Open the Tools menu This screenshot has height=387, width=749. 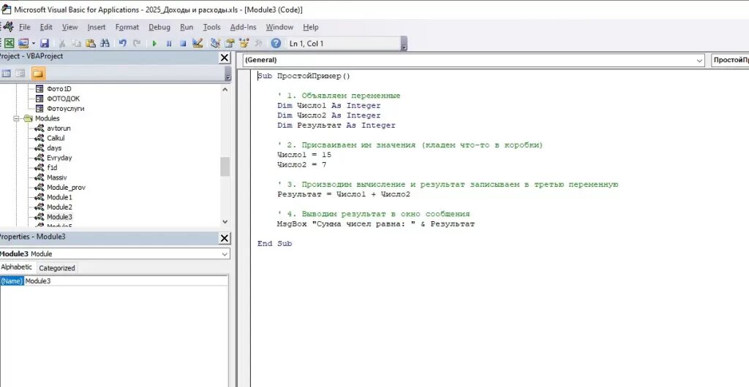click(x=211, y=27)
